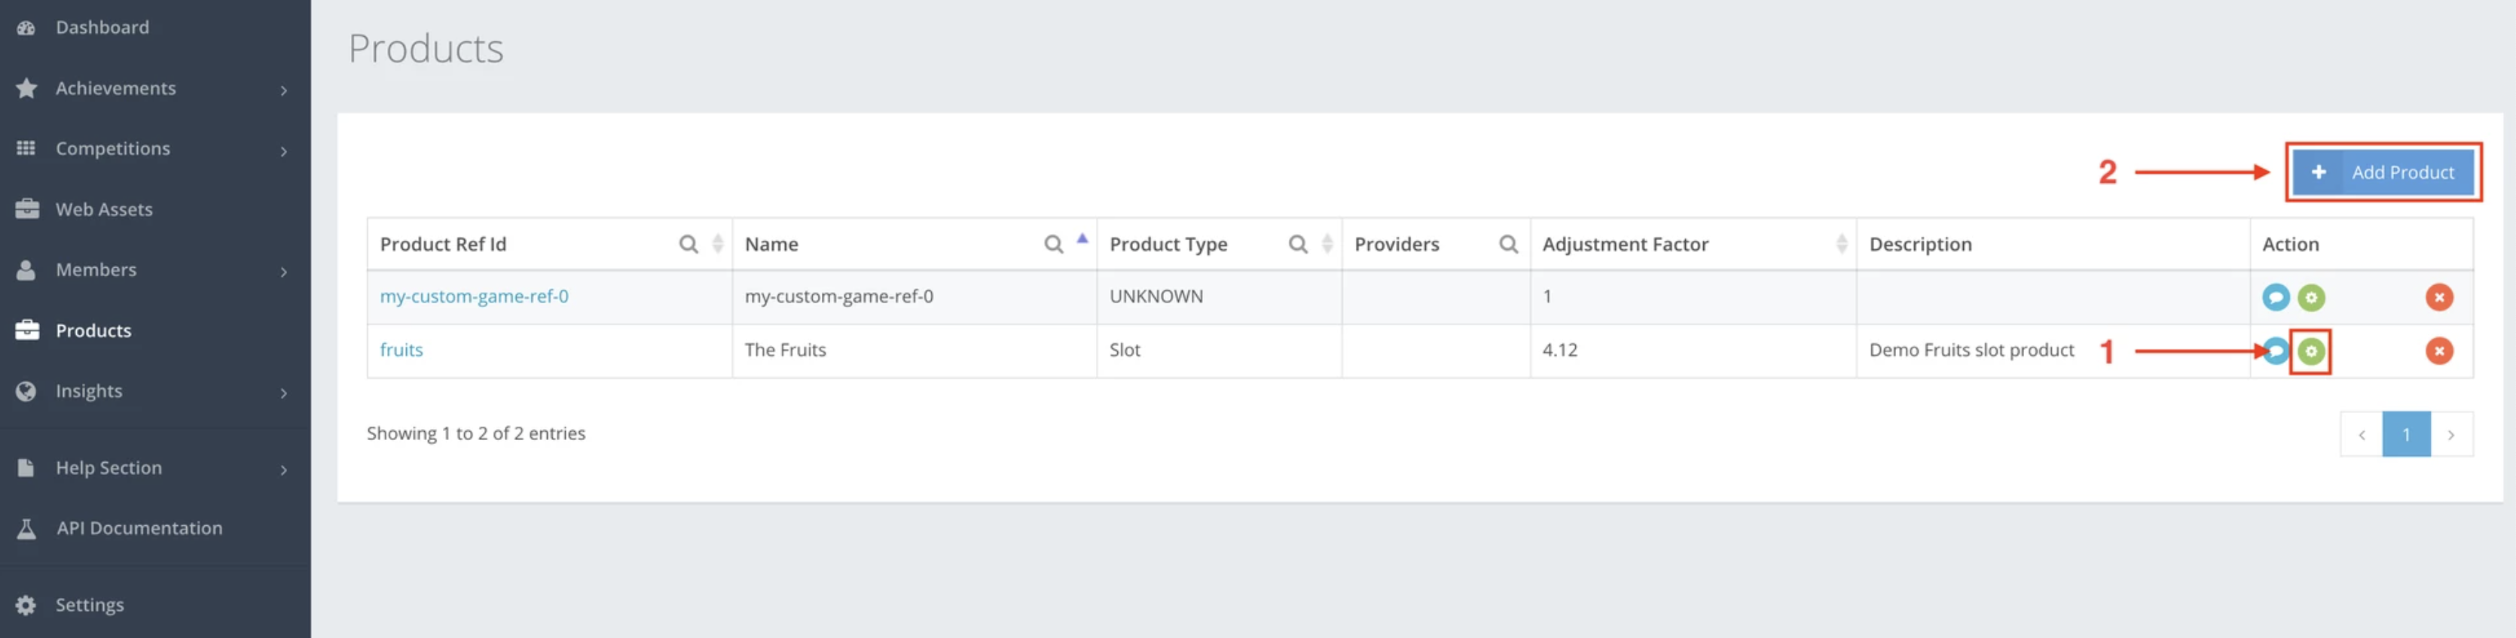
Task: Delete my-custom-game-ref-0 using the red X icon
Action: tap(2438, 297)
